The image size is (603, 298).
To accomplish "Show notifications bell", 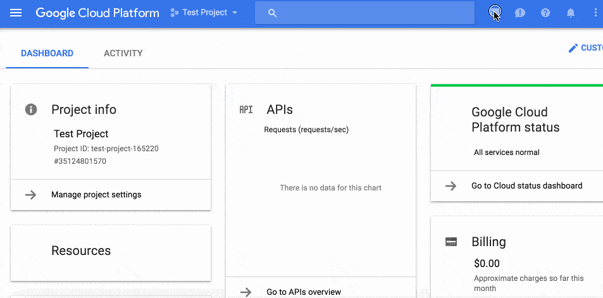I will (571, 13).
